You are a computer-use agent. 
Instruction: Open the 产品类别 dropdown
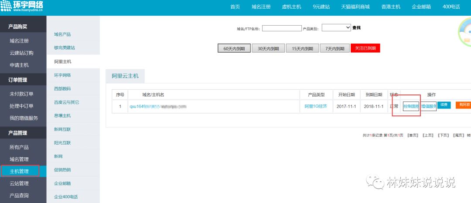(x=336, y=27)
